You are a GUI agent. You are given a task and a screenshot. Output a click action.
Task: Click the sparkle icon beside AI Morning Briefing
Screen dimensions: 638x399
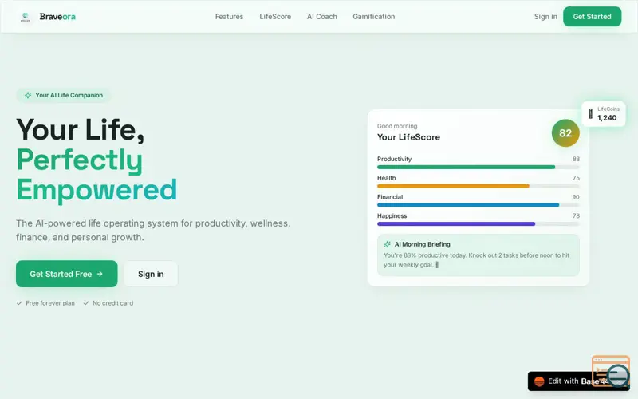pyautogui.click(x=387, y=244)
